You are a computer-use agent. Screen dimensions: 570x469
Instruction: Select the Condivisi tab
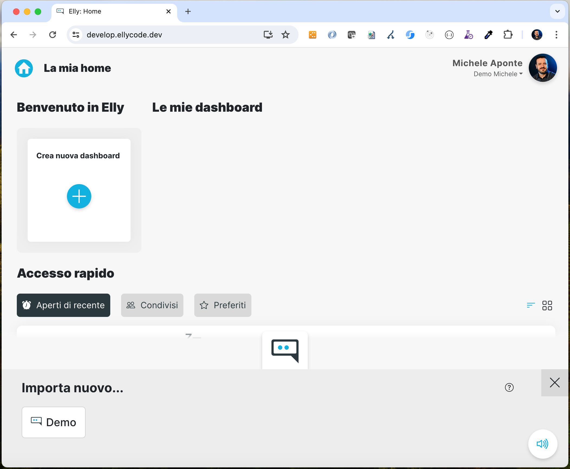coord(152,305)
